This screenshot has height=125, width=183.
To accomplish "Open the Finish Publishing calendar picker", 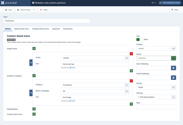I will point(173,78).
